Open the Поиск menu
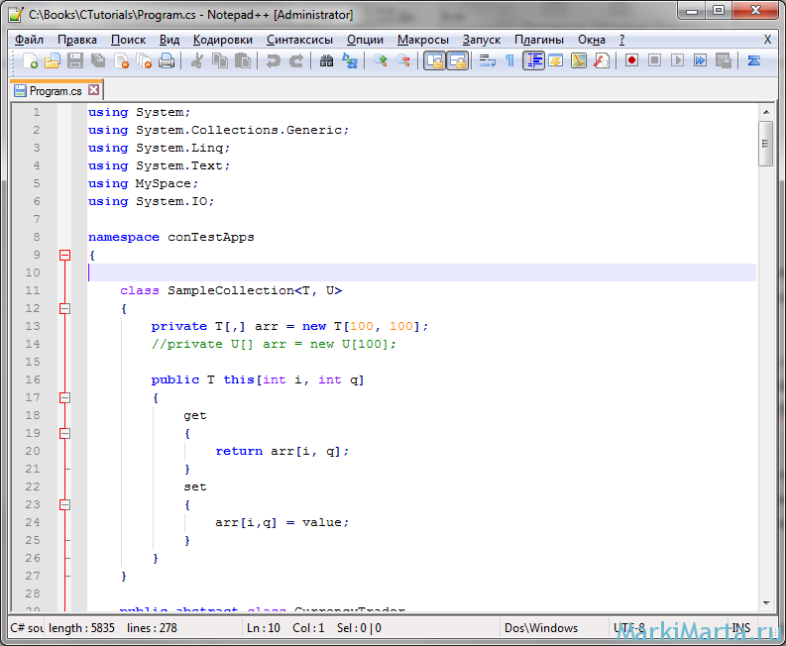786x646 pixels. coord(128,40)
